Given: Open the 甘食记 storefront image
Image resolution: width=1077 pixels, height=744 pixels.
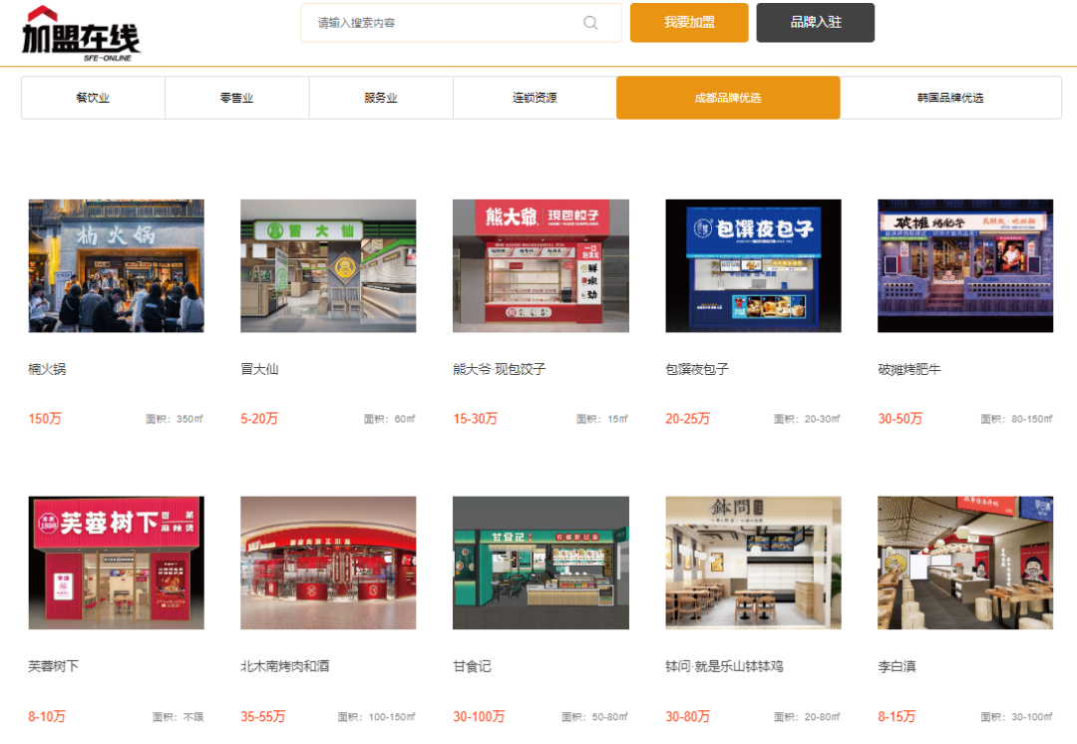Looking at the screenshot, I should click(x=540, y=562).
